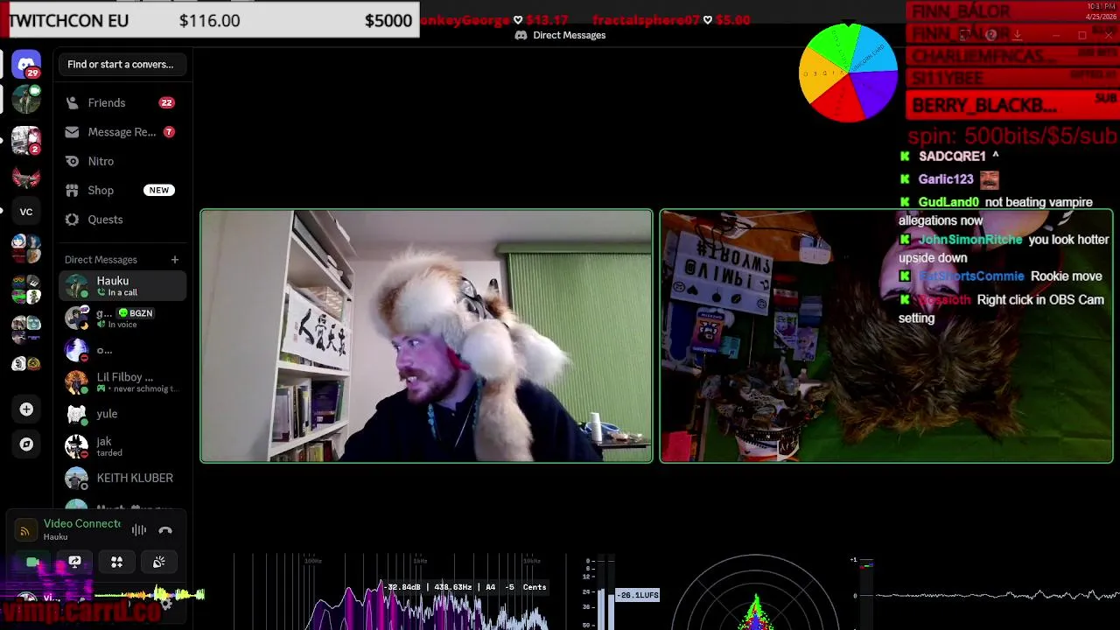Open the soundboard icon
The height and width of the screenshot is (630, 1120).
click(x=158, y=562)
